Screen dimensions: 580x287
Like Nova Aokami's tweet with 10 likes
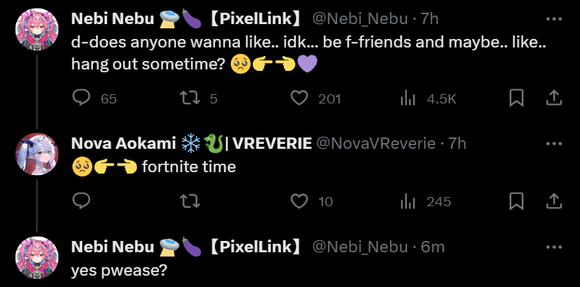[x=300, y=202]
